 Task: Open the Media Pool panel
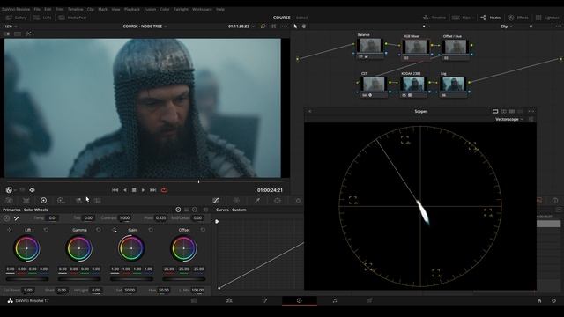point(72,18)
